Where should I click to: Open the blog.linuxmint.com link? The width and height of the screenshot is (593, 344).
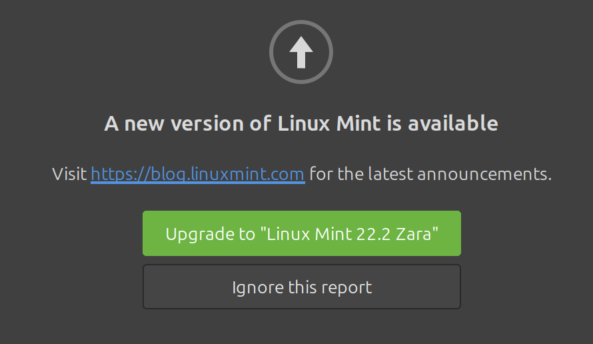[197, 175]
